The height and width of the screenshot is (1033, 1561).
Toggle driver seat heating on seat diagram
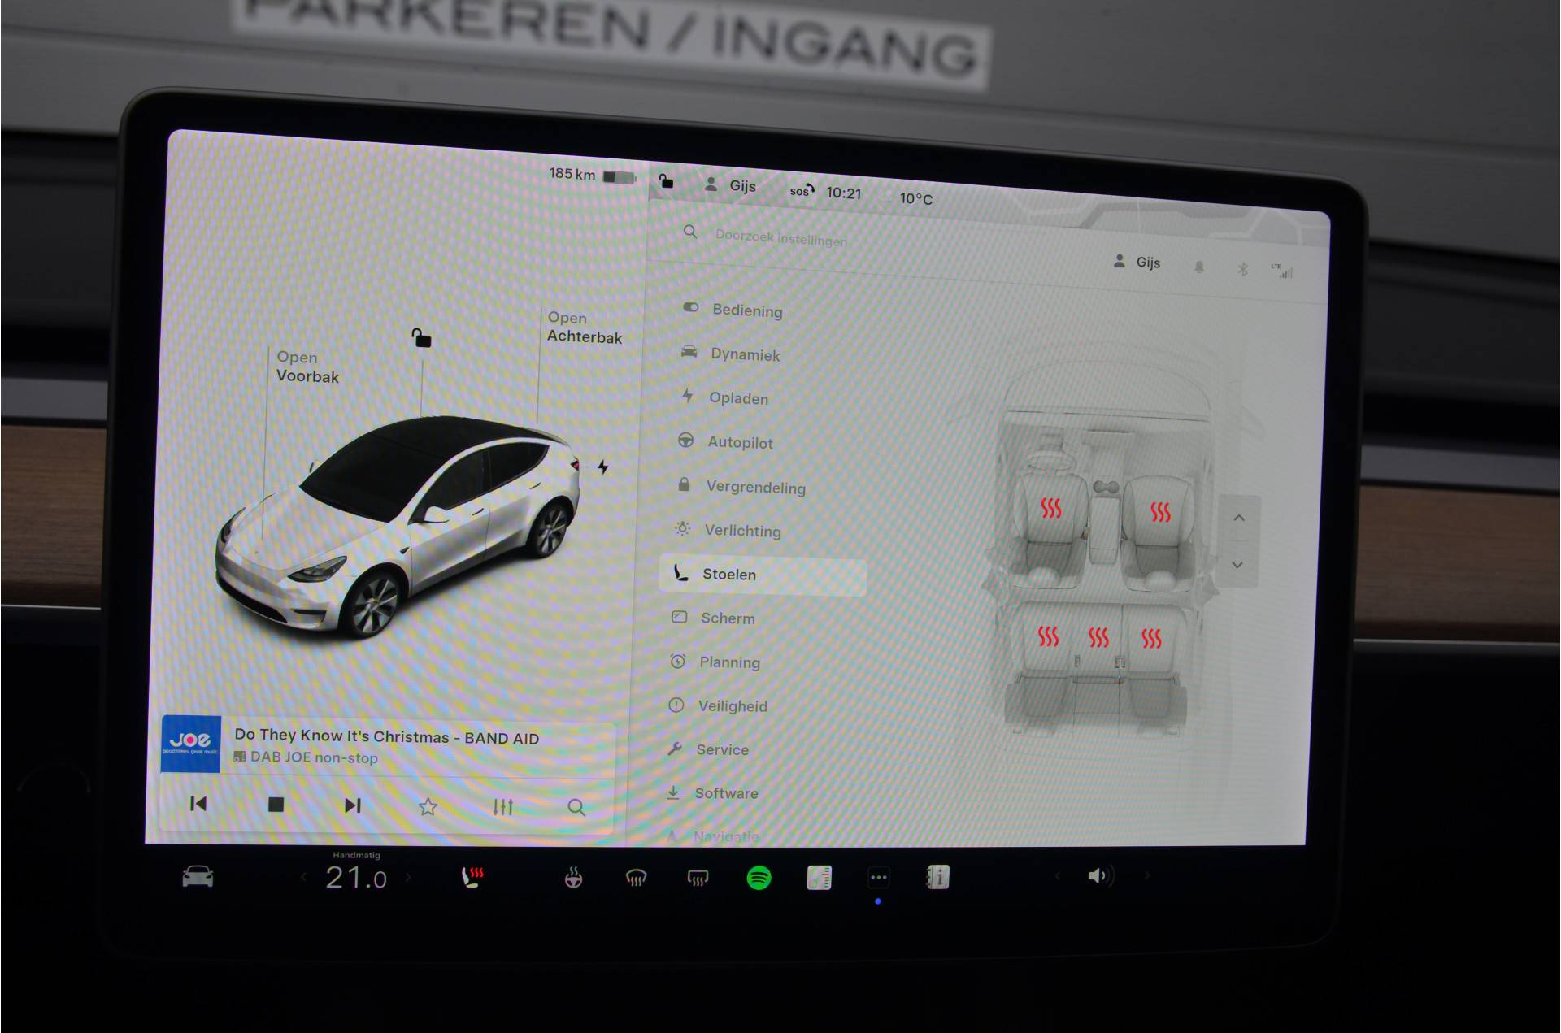[x=1050, y=509]
